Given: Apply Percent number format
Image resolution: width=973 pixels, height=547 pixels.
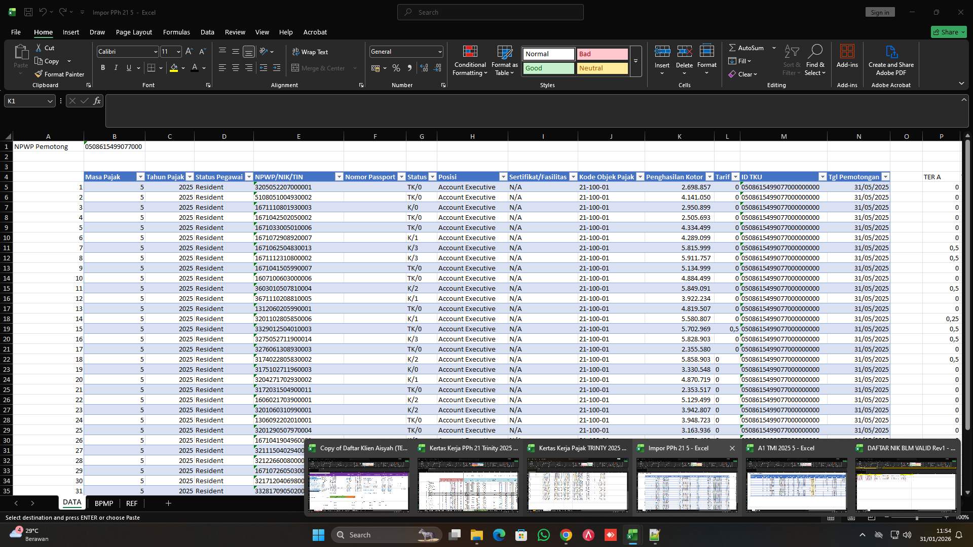Looking at the screenshot, I should (x=396, y=68).
